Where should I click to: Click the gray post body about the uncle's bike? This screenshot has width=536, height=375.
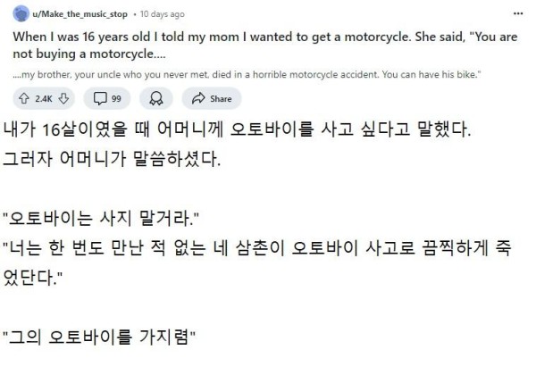247,74
